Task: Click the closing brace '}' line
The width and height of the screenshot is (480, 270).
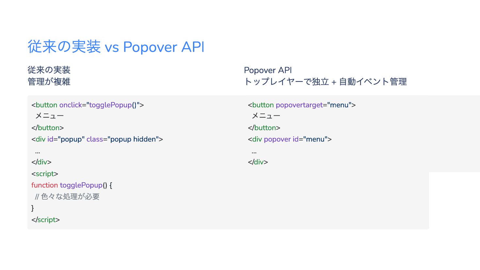Action: pyautogui.click(x=33, y=208)
